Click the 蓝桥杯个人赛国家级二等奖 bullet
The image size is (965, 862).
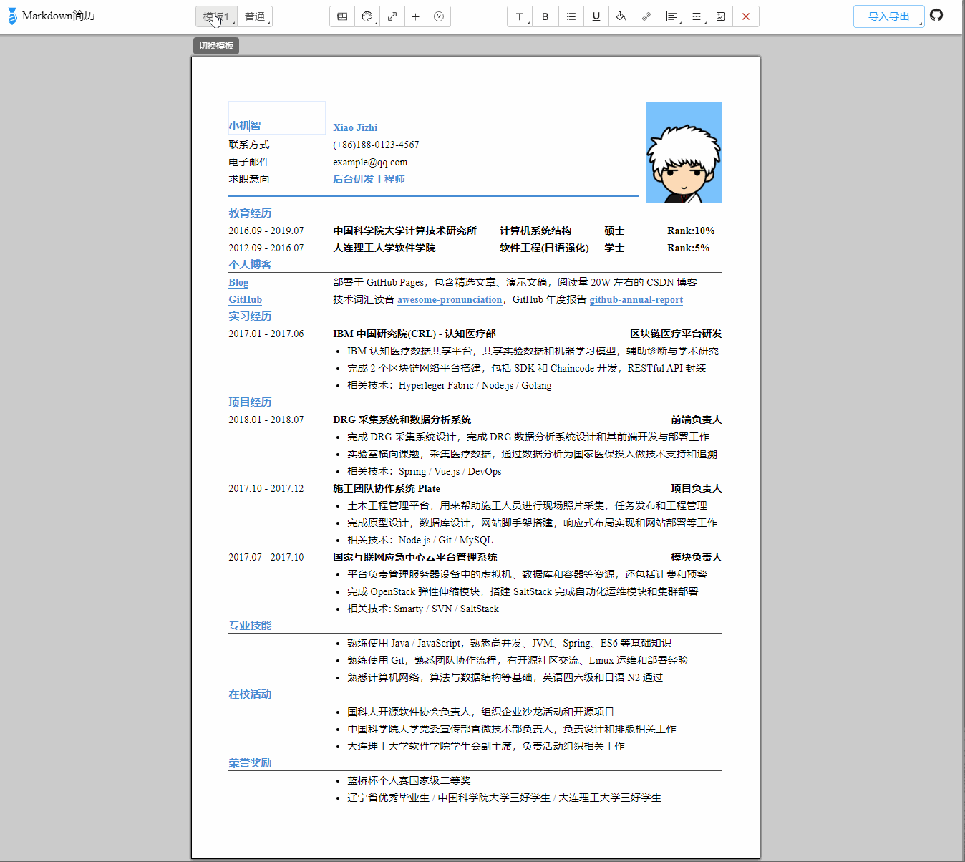409,780
